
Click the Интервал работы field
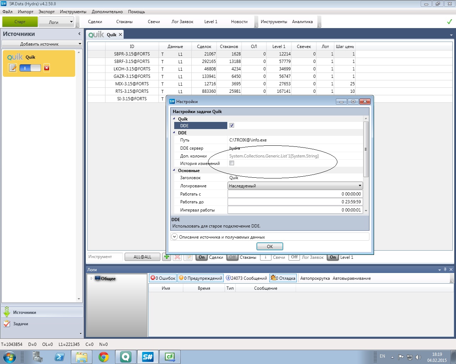[x=295, y=210]
